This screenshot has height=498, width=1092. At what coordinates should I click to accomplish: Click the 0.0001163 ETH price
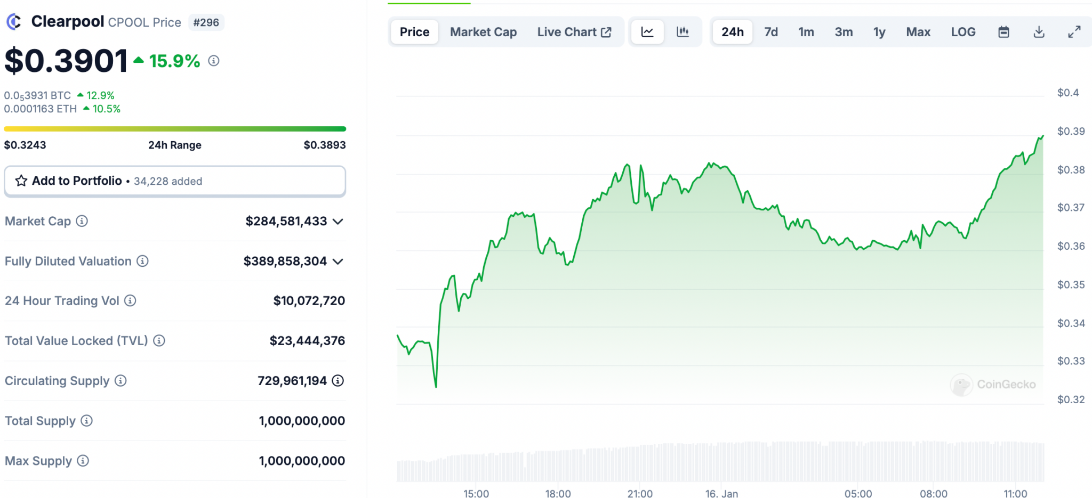[x=41, y=109]
